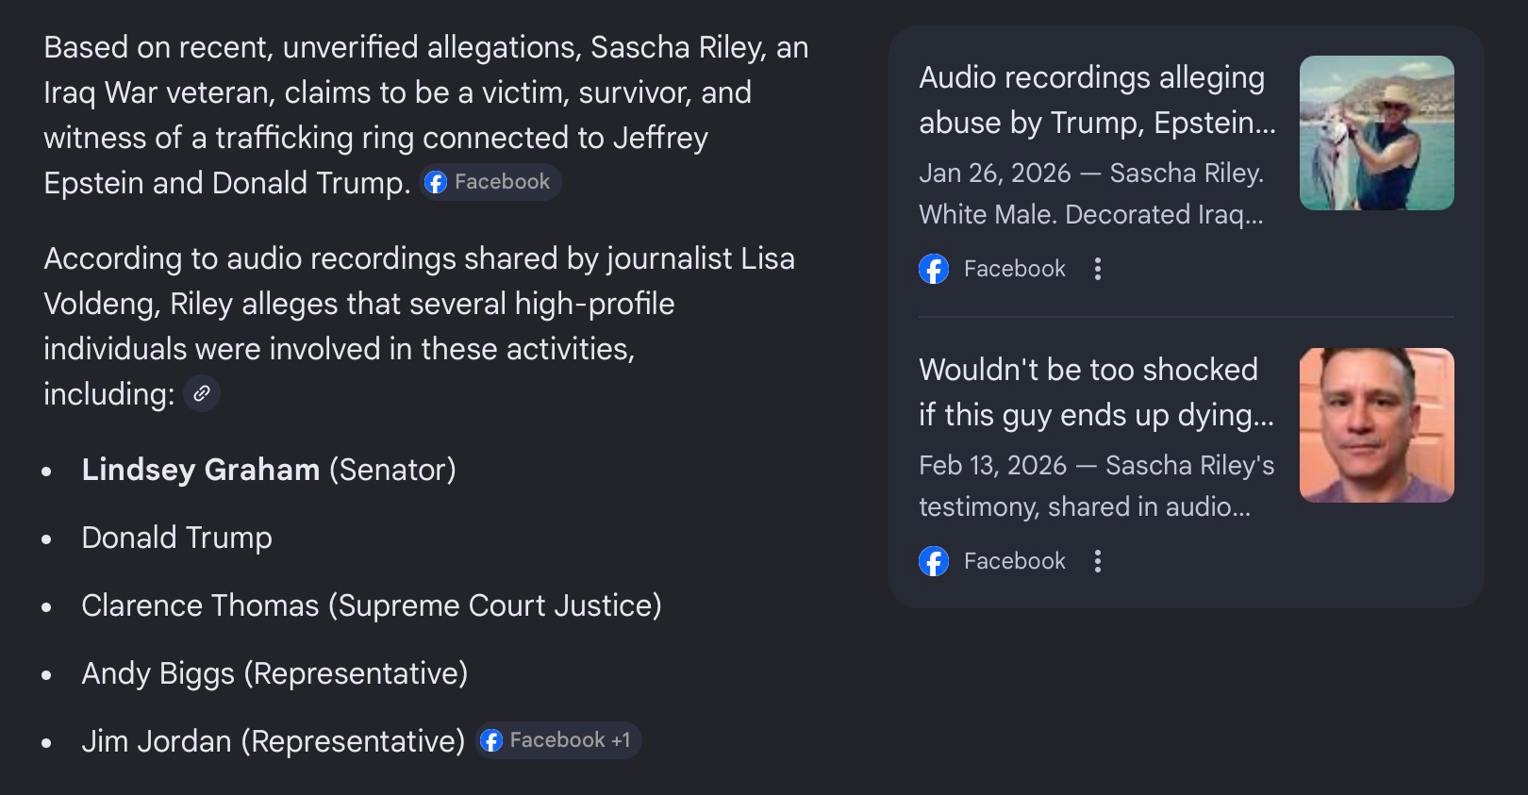The image size is (1528, 795).
Task: Click the bold "Lindsey Graham" name
Action: coord(201,470)
